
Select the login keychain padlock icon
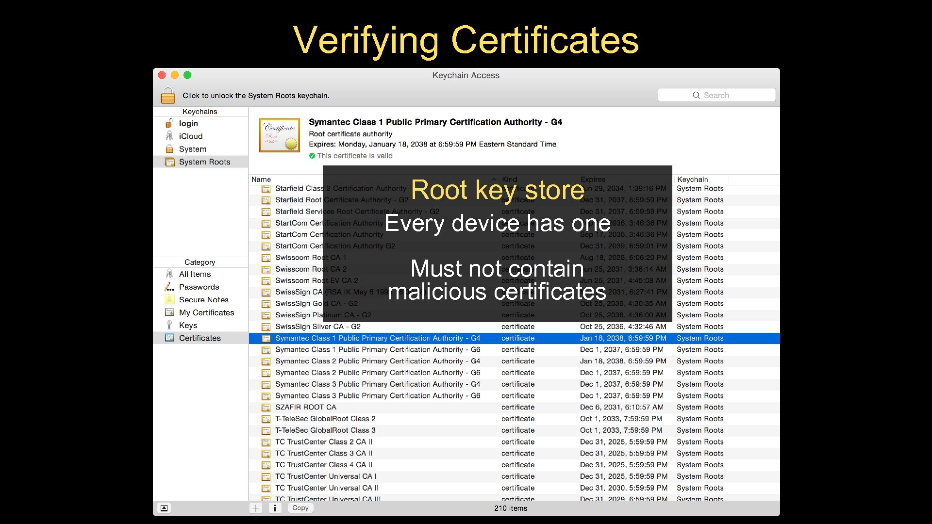tap(169, 123)
